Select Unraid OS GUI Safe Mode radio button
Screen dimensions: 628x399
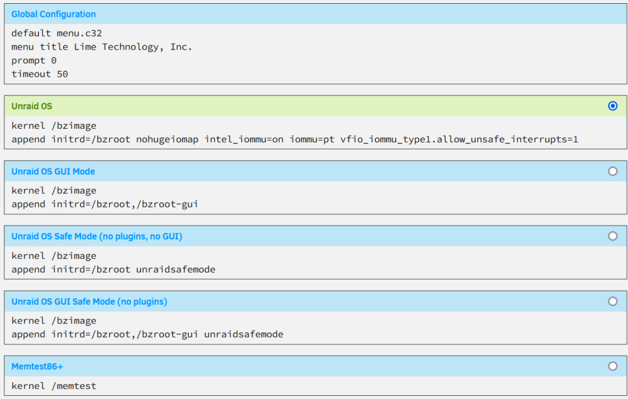(612, 301)
